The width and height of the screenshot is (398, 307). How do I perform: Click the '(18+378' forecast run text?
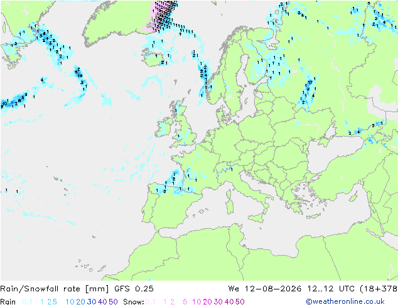[379, 289]
